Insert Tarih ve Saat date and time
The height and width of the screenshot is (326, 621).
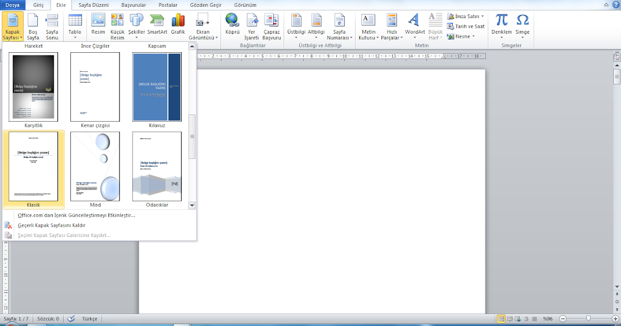coord(465,26)
